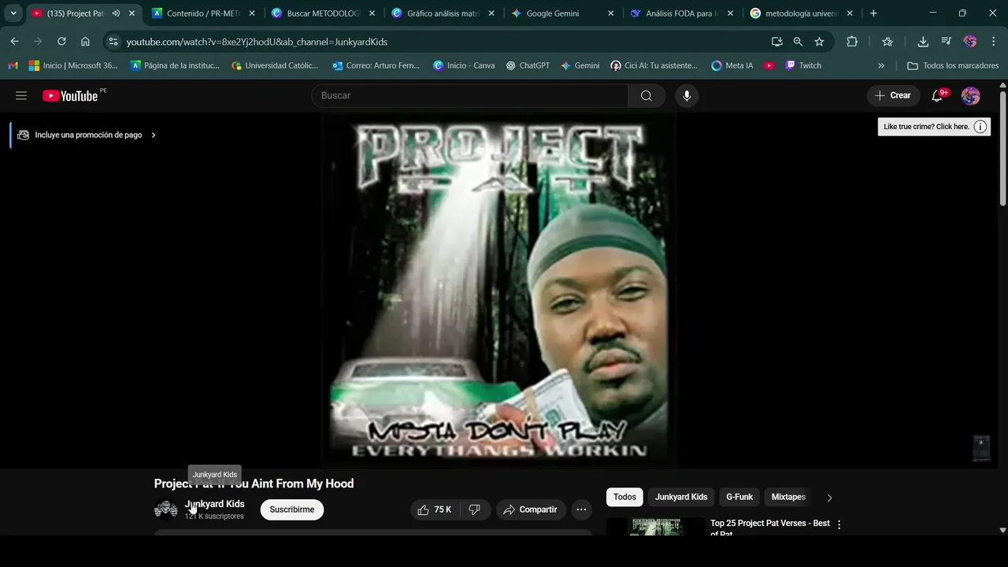
Task: Open the ChatGPT bookmark
Action: coord(528,65)
